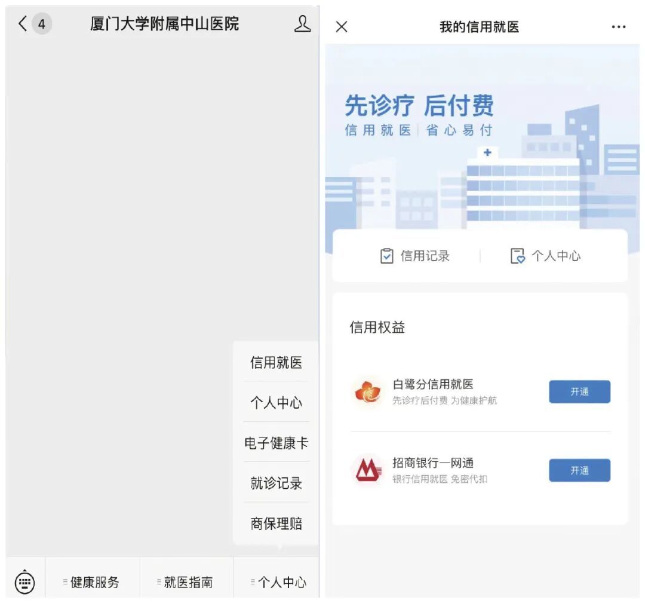Open 个人中心 in the popup menu
Viewport: 645px width, 603px height.
(276, 402)
